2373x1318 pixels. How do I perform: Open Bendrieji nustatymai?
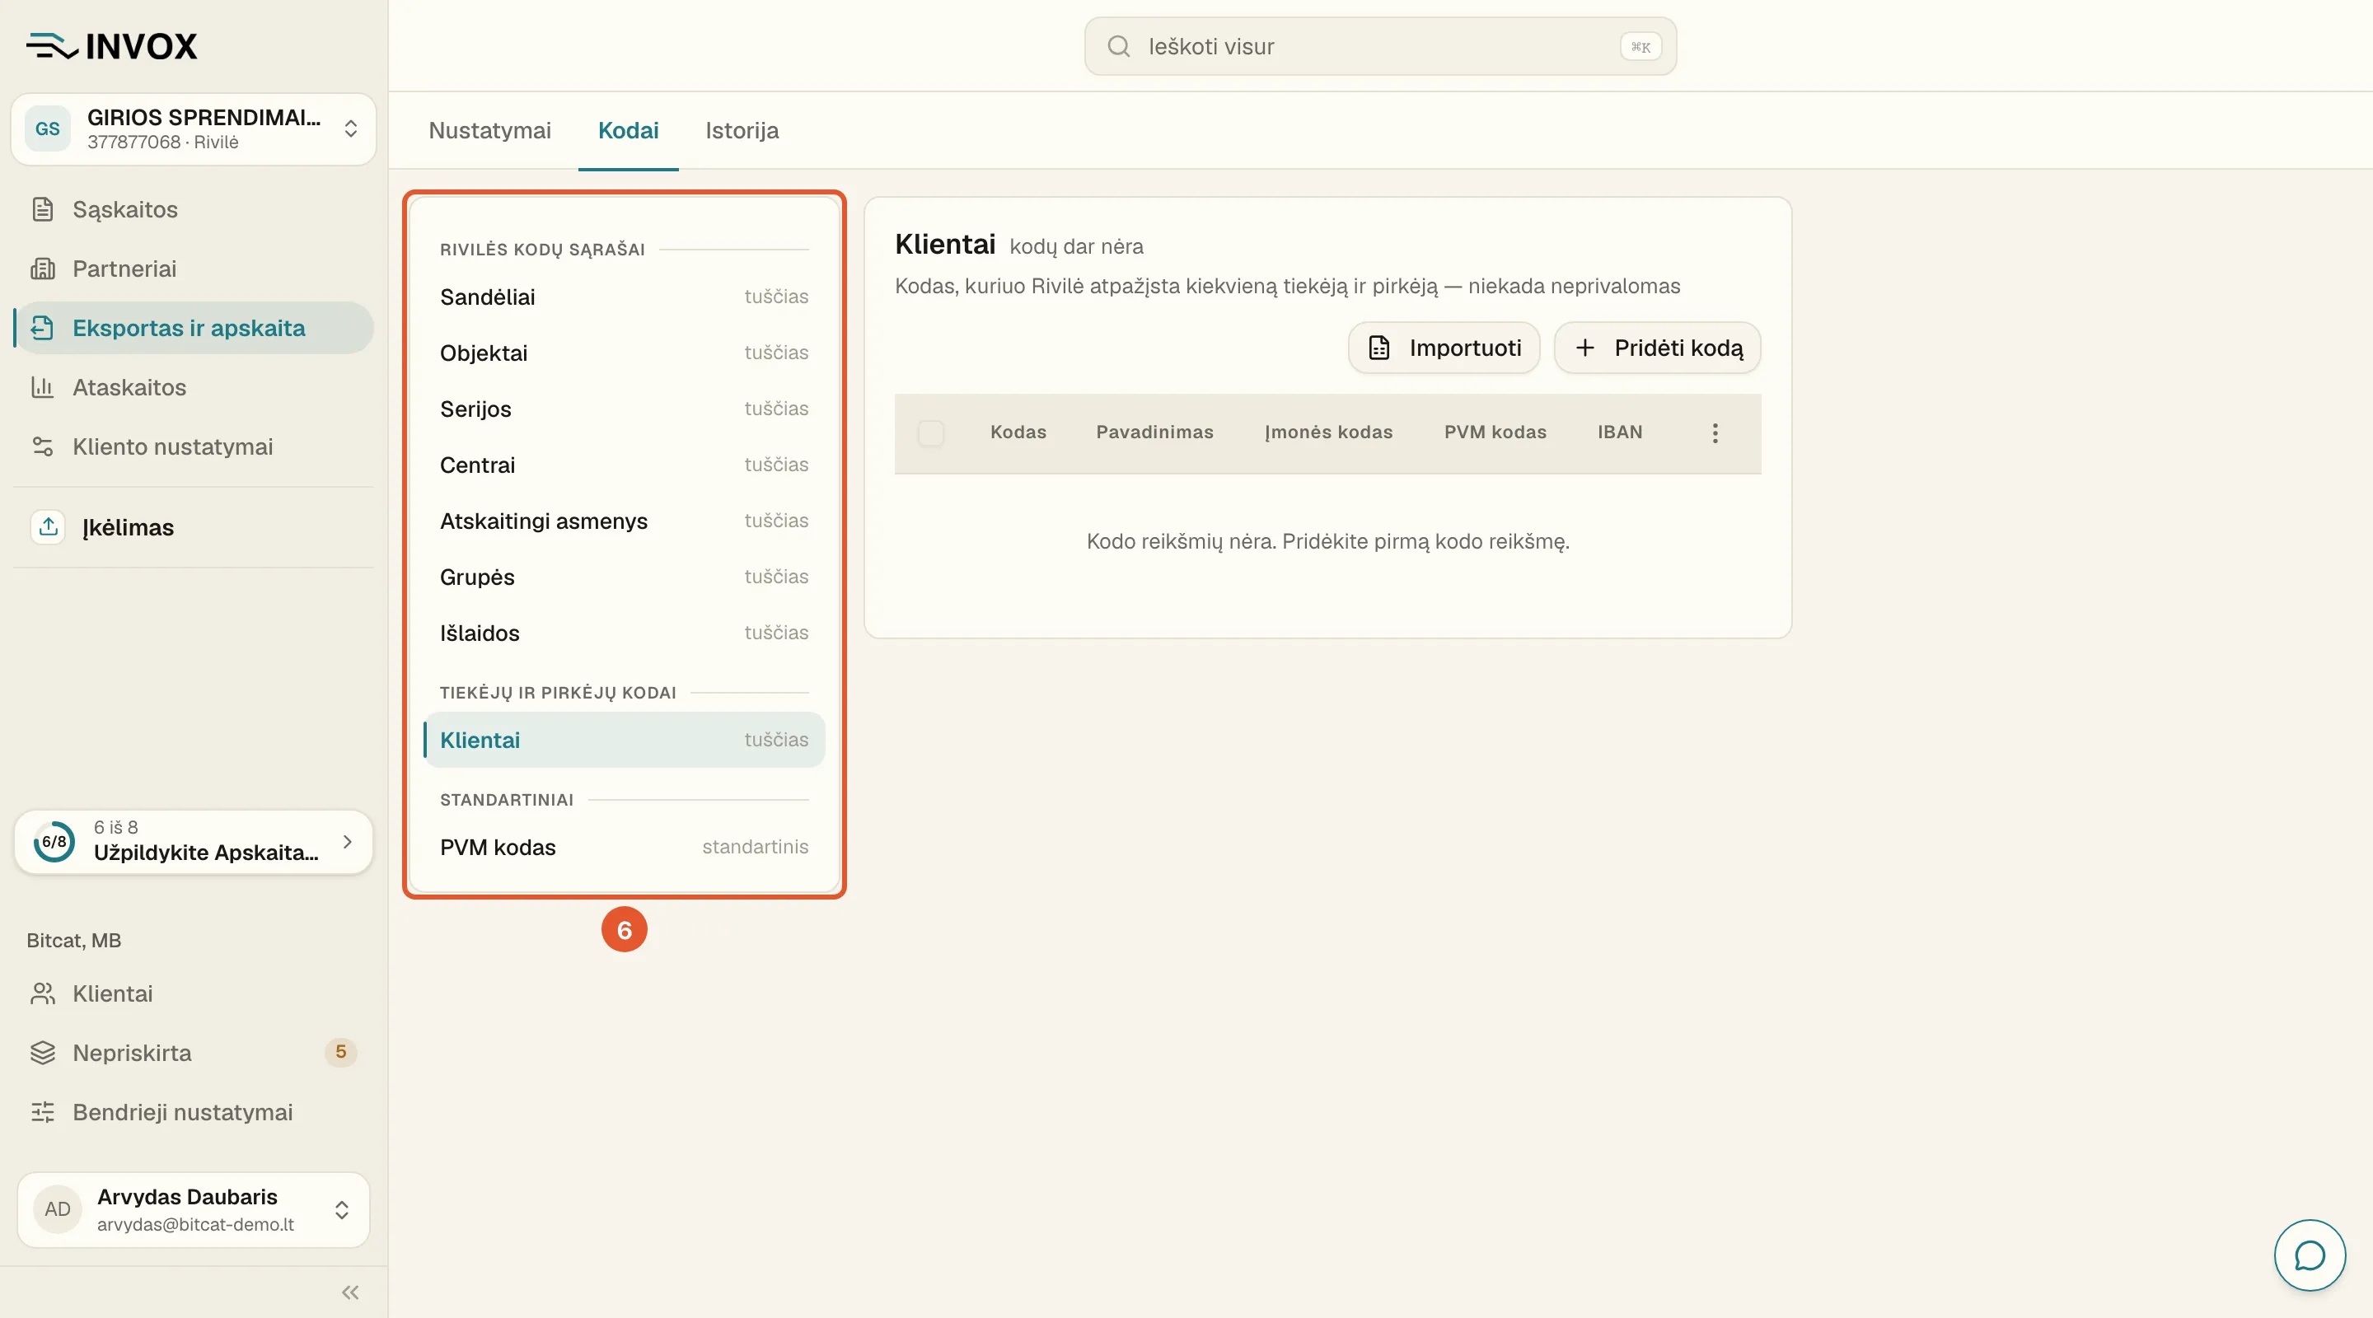[x=194, y=1112]
